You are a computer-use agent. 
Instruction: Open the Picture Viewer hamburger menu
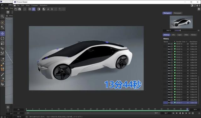(15, 6)
